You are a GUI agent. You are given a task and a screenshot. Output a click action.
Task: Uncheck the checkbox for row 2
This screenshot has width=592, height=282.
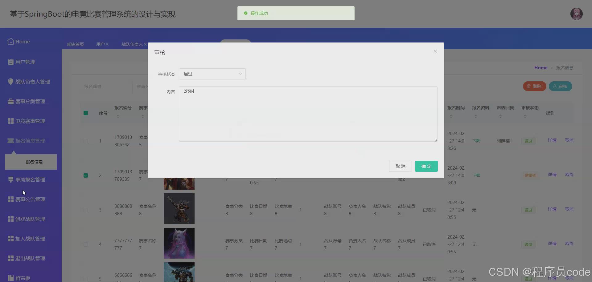(85, 175)
